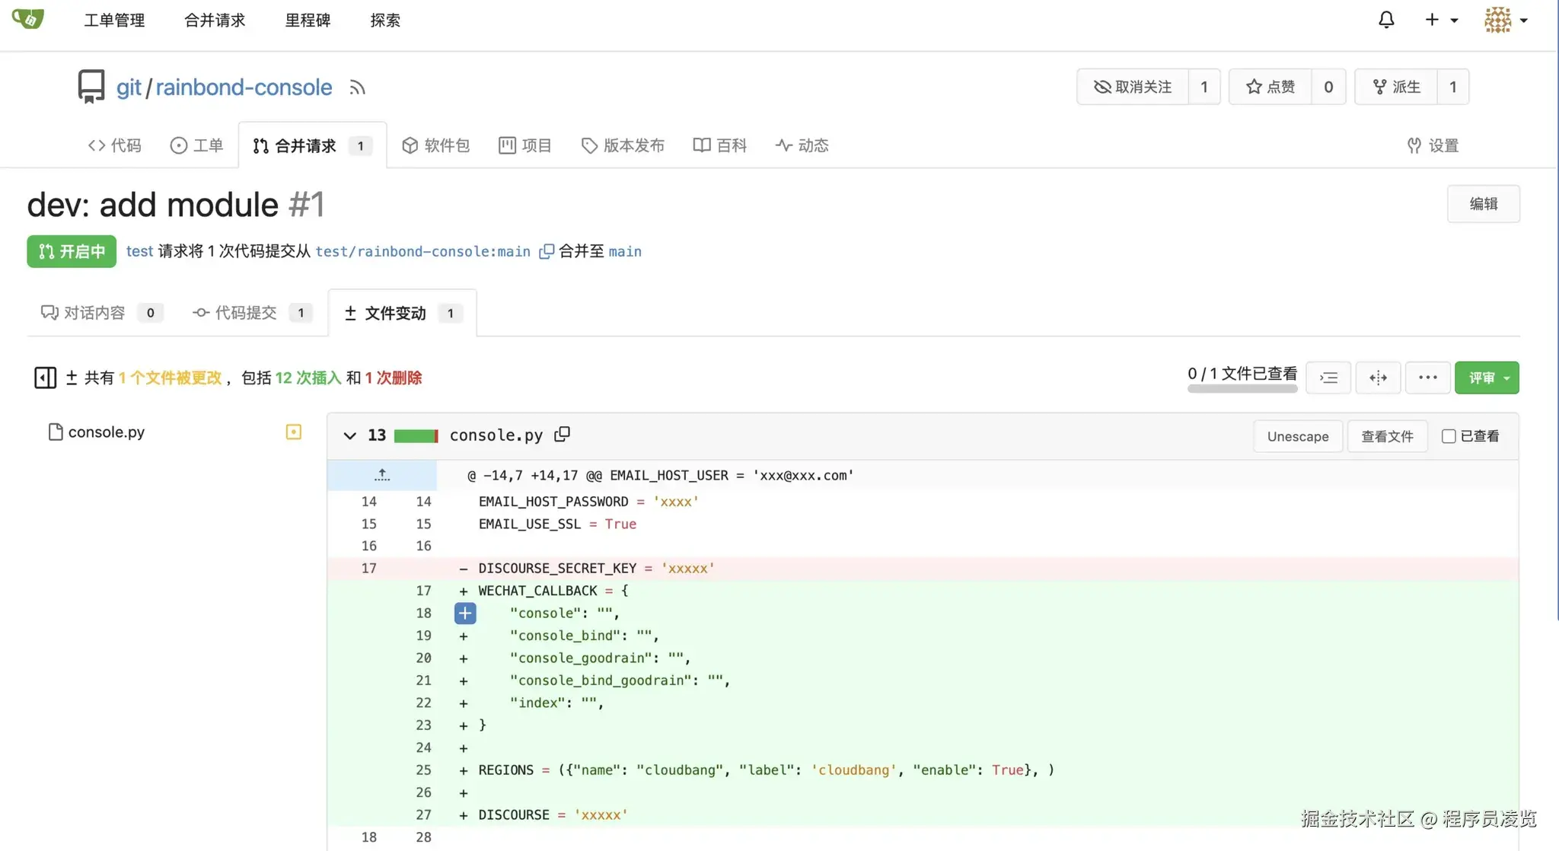Switch to the 代码提交 commits tab
Screen dimensions: 1559x851
pos(245,313)
